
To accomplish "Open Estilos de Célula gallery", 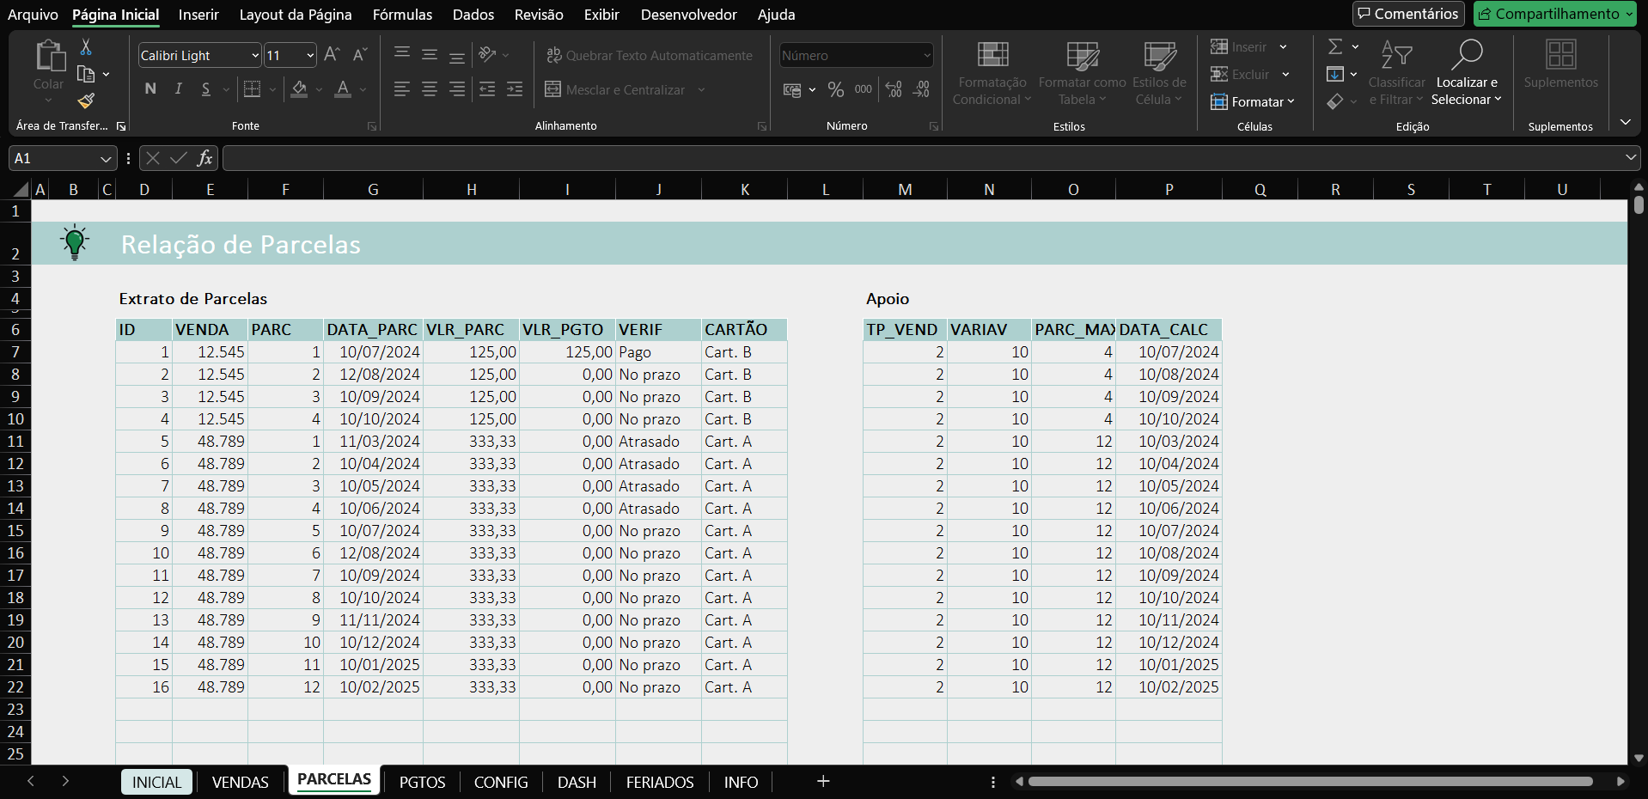I will coord(1160,73).
